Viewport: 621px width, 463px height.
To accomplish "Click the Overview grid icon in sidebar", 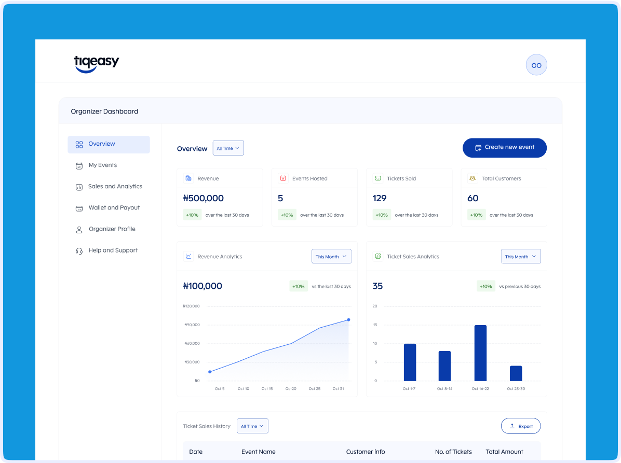I will coord(79,144).
